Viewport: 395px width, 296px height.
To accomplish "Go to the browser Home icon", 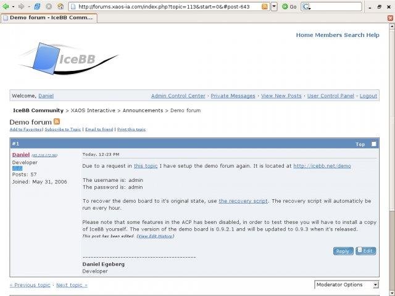I will tap(60, 6).
